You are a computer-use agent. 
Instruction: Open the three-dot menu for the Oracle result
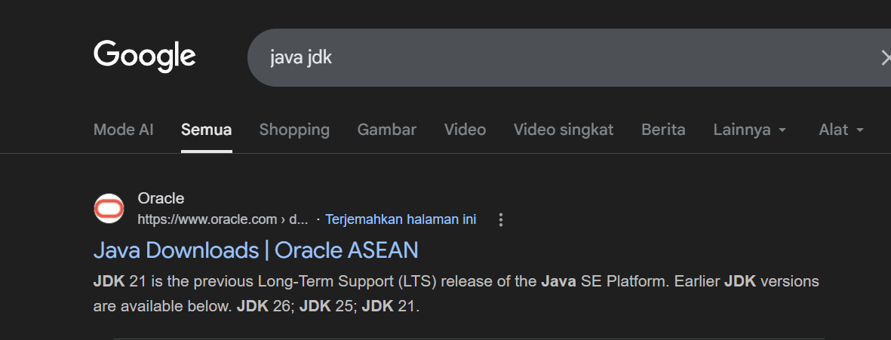click(x=501, y=219)
